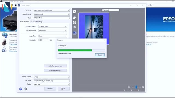Switch to the Advanced Settings tab
Viewport: 175px width, 98px height.
[36, 22]
